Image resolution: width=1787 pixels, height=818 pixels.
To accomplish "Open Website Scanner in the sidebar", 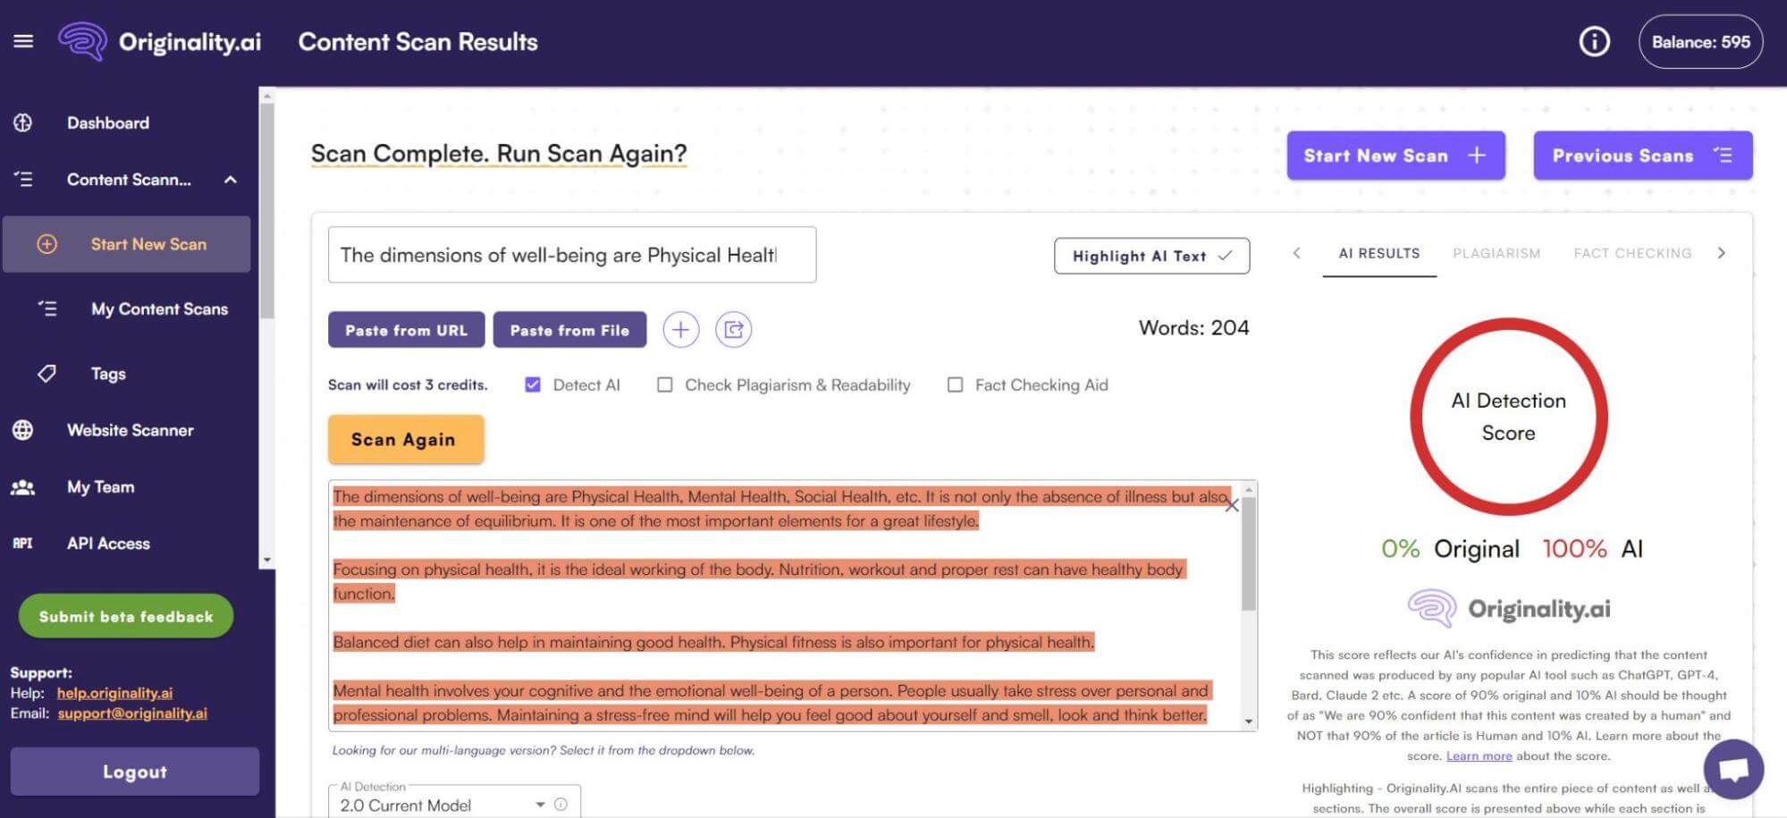I will click(x=131, y=430).
